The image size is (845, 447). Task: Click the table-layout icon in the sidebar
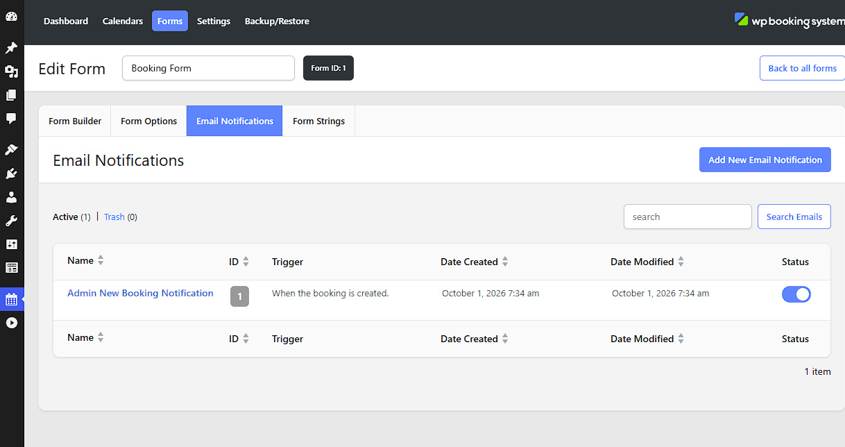[11, 268]
